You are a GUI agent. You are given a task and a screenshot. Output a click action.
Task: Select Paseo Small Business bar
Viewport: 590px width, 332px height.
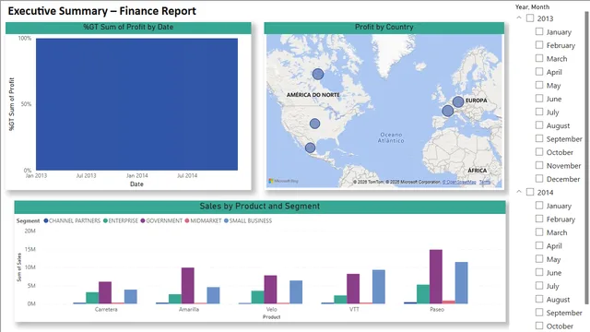coord(462,283)
